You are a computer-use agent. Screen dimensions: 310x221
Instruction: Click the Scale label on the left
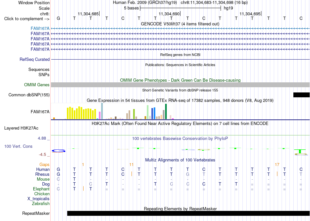pos(44,8)
